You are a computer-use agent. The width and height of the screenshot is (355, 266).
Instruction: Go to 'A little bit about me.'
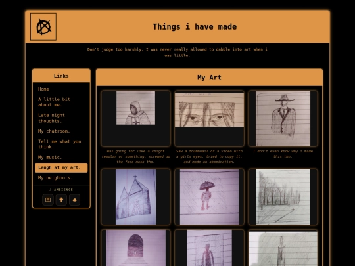[x=54, y=102]
